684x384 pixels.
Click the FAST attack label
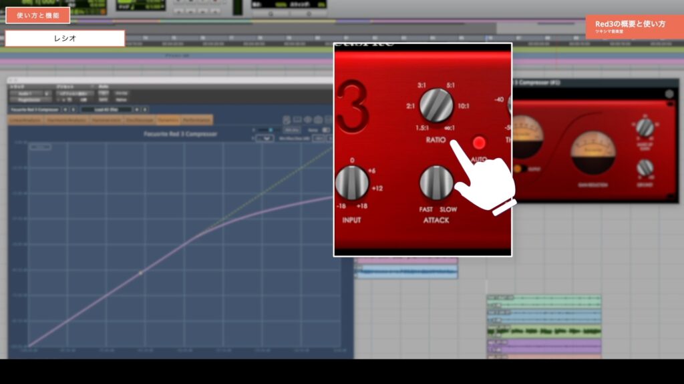pyautogui.click(x=425, y=209)
